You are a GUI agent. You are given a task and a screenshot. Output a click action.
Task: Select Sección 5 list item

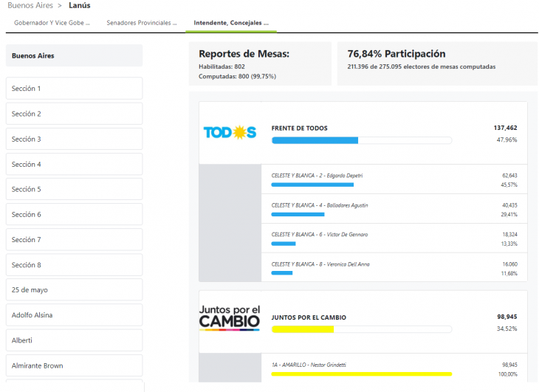click(75, 189)
